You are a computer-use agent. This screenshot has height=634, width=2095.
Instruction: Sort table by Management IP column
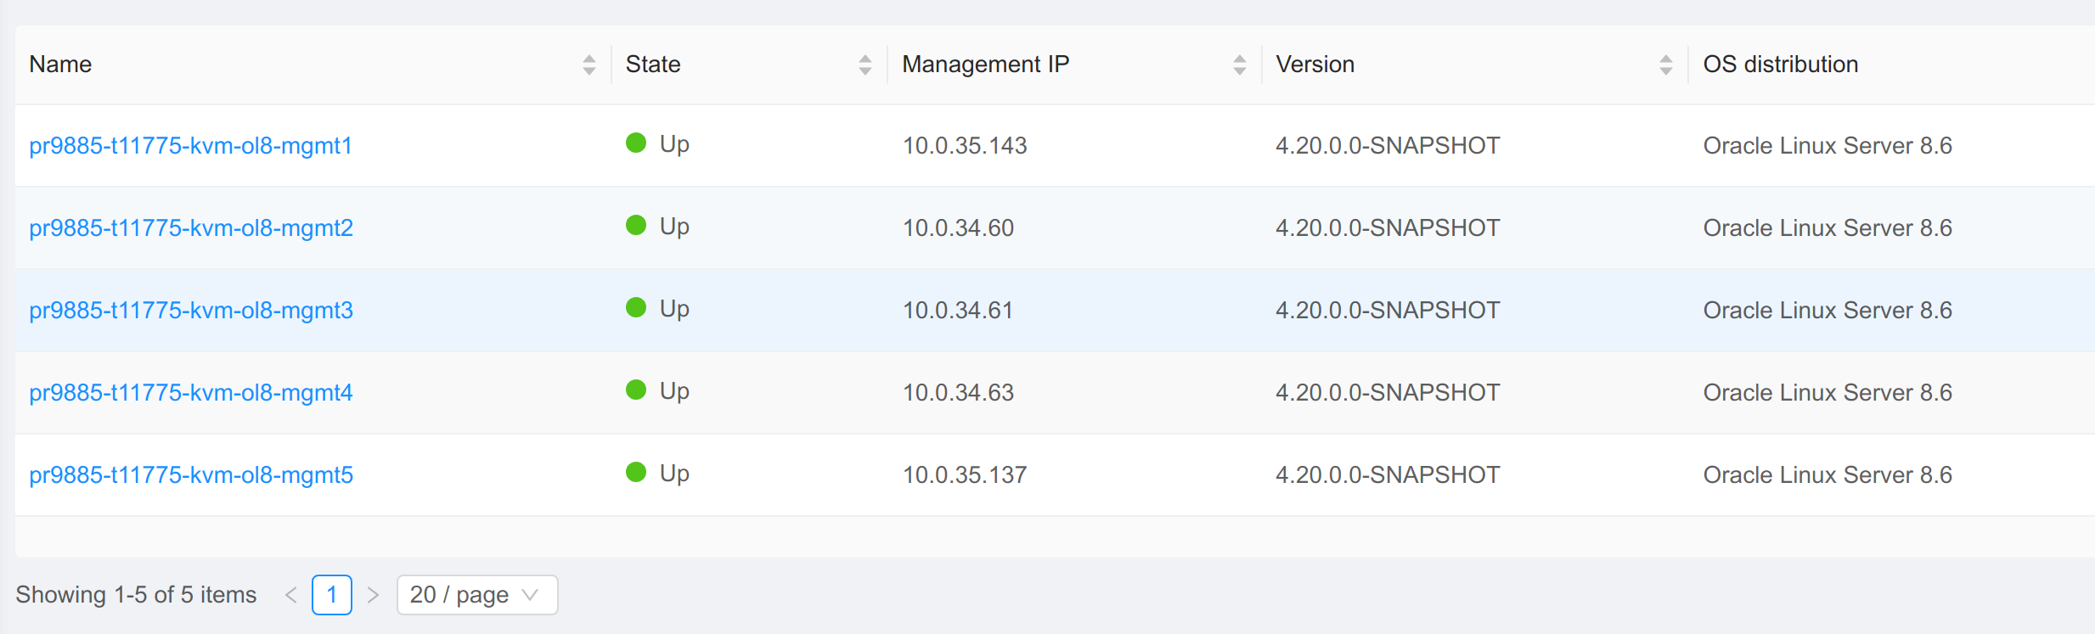pyautogui.click(x=1239, y=65)
